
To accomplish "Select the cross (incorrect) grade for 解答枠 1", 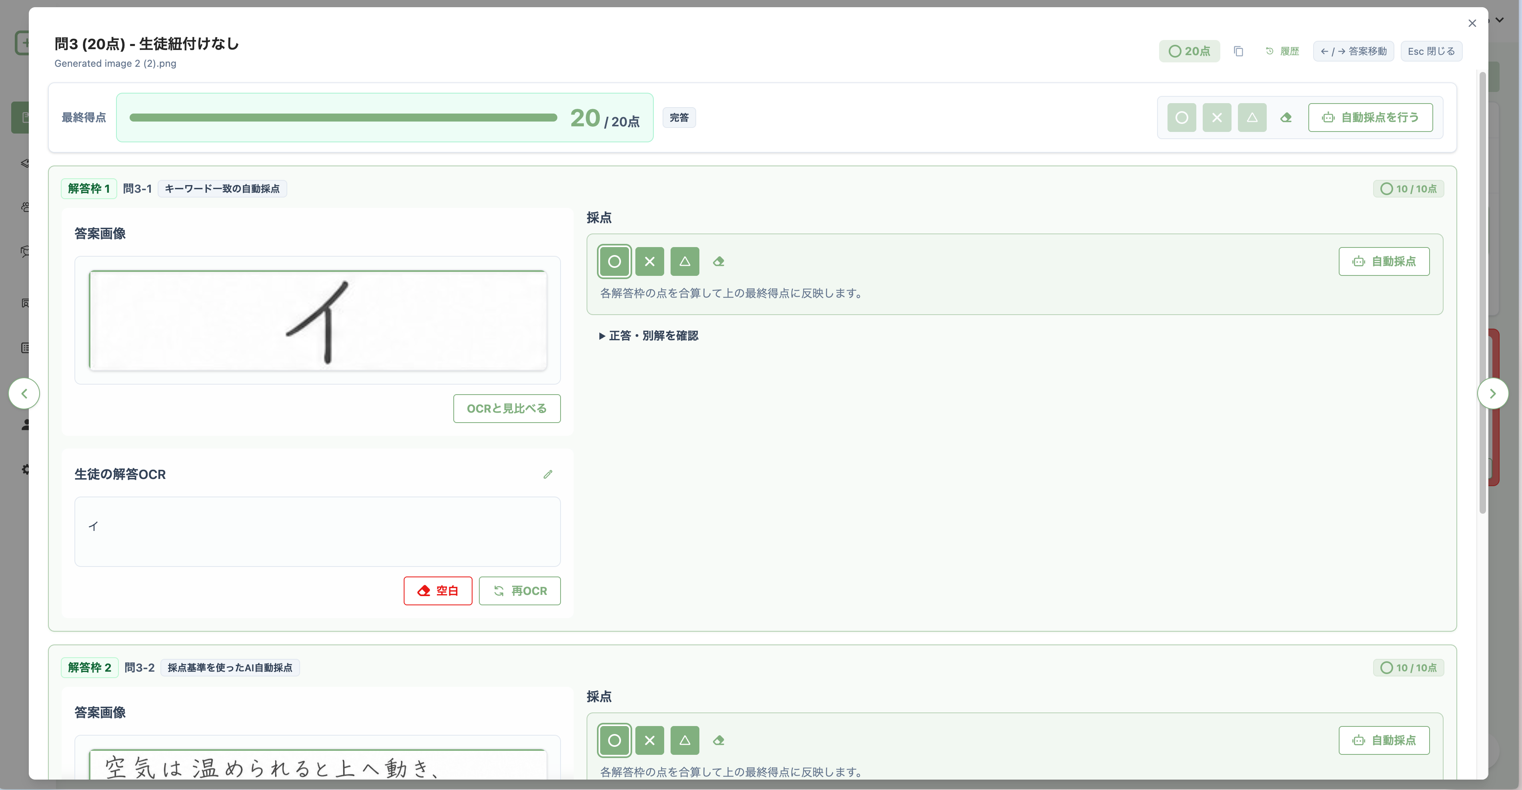I will [x=650, y=261].
